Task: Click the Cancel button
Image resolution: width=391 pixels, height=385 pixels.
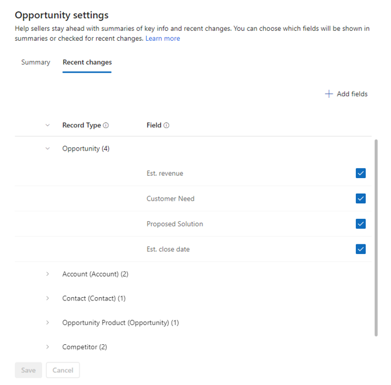Action: click(x=63, y=370)
